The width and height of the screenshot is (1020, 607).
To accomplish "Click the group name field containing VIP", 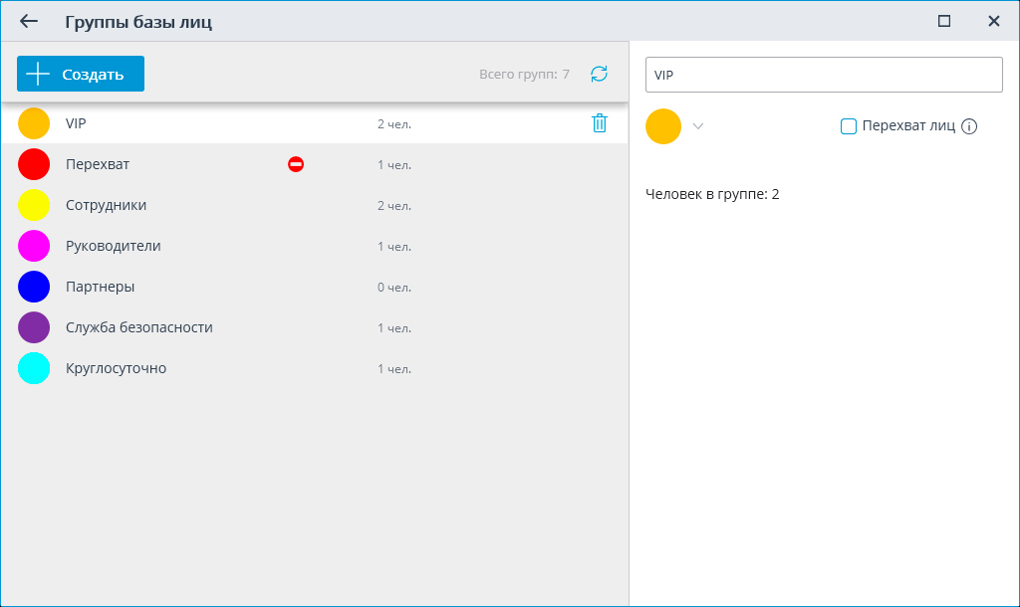I will tap(824, 75).
